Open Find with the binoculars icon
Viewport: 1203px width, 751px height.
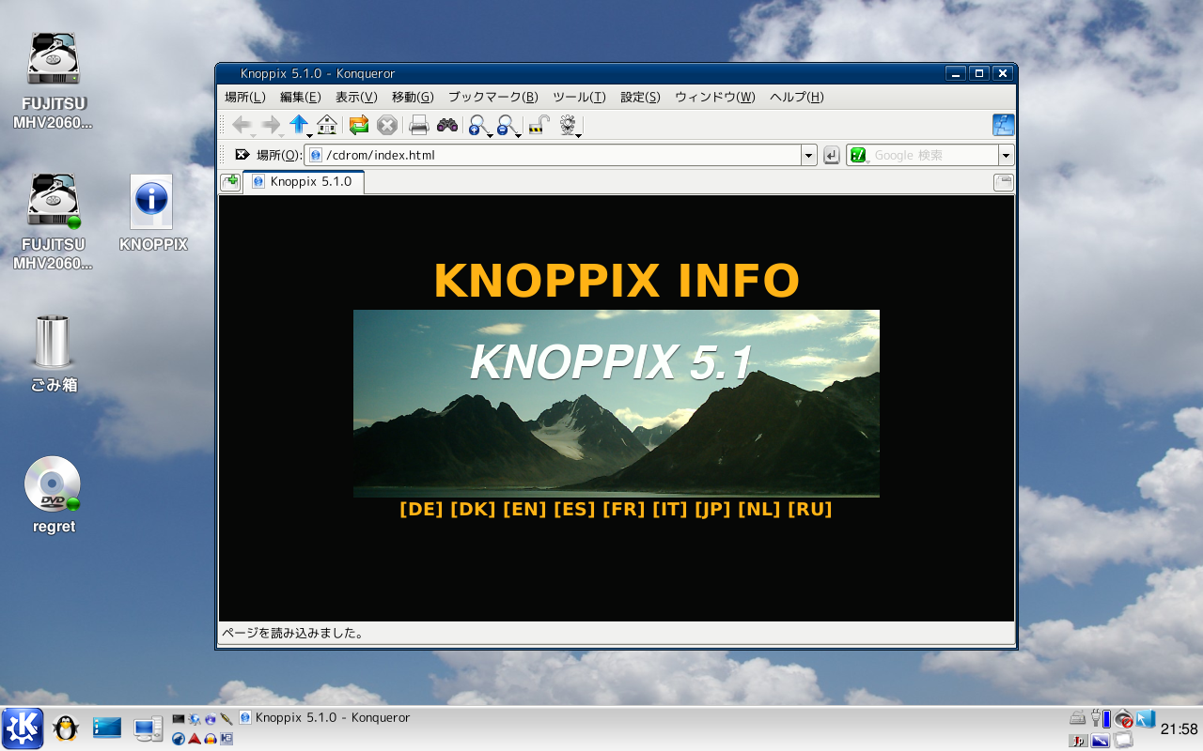pos(447,125)
